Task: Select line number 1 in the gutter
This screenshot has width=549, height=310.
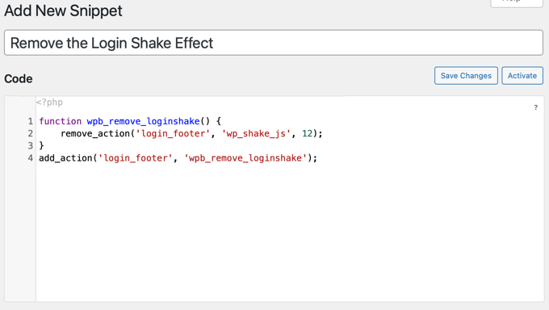Action: (x=31, y=121)
